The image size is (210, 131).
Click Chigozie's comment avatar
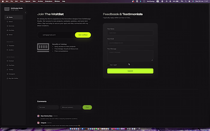(x=38, y=123)
